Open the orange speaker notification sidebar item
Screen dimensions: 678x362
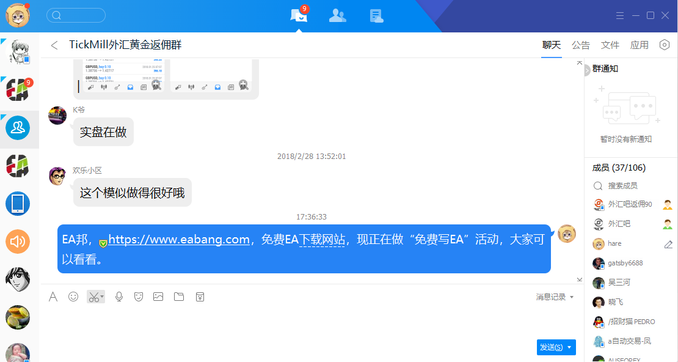pos(18,241)
